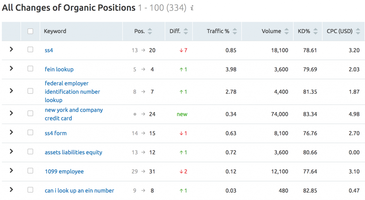Click the info icon beside the table title
Viewport: 365px width, 200px height.
click(x=192, y=8)
